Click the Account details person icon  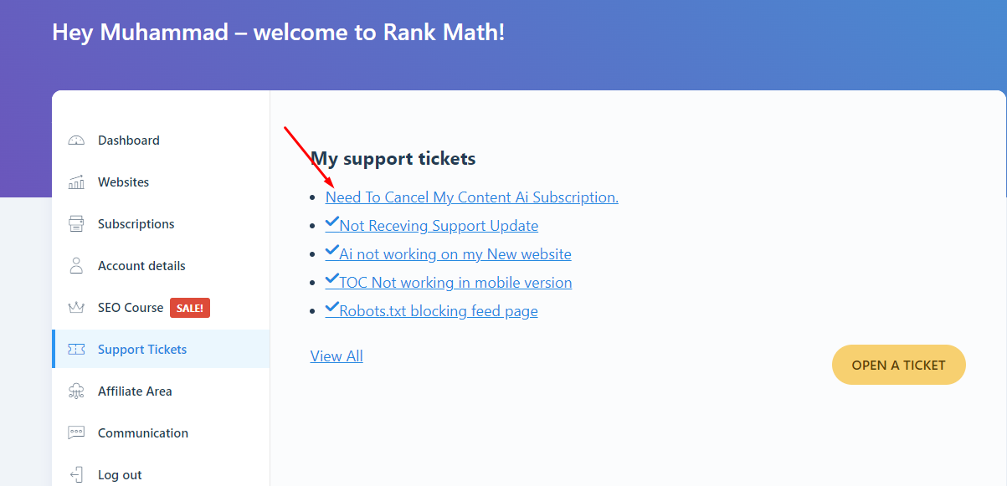click(x=76, y=266)
